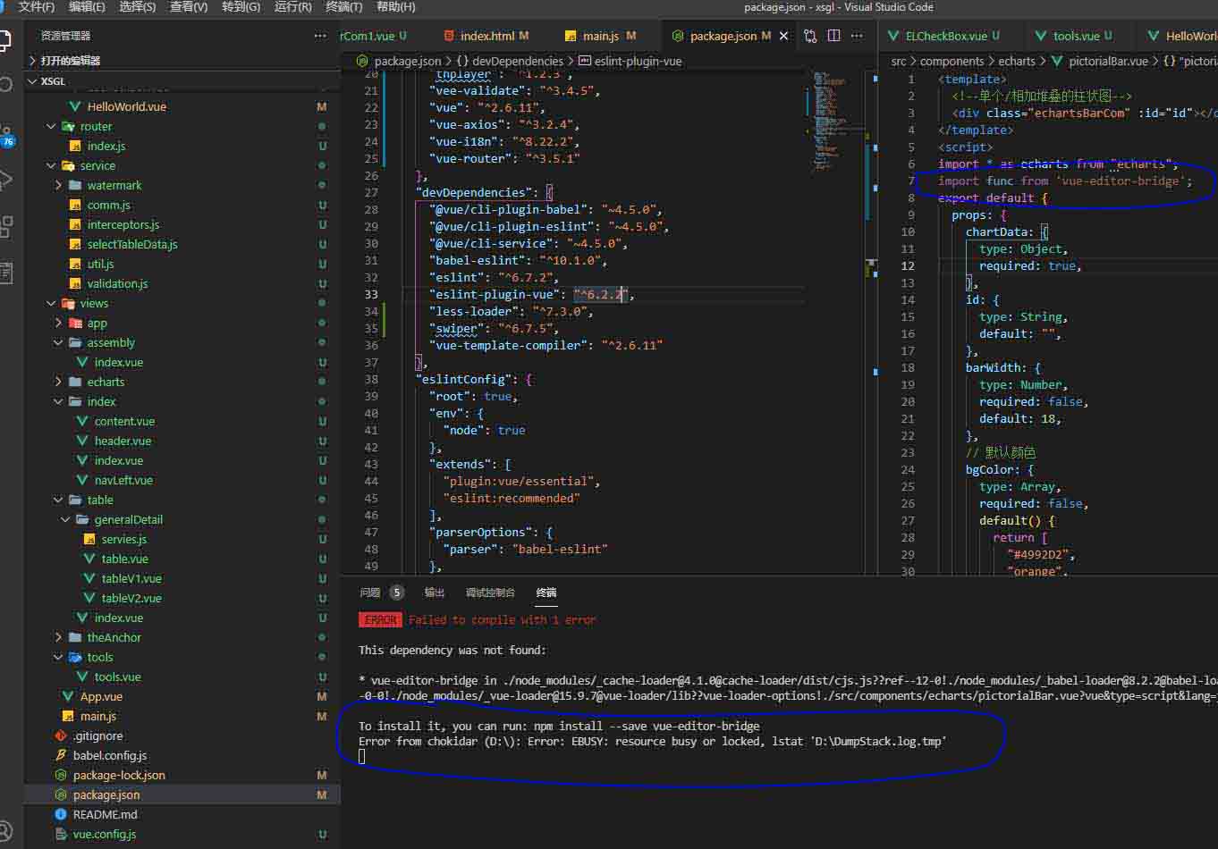
Task: Open the Run and Debug view
Action: tap(5, 179)
